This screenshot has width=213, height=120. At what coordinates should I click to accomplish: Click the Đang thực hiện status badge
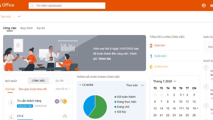point(25,106)
